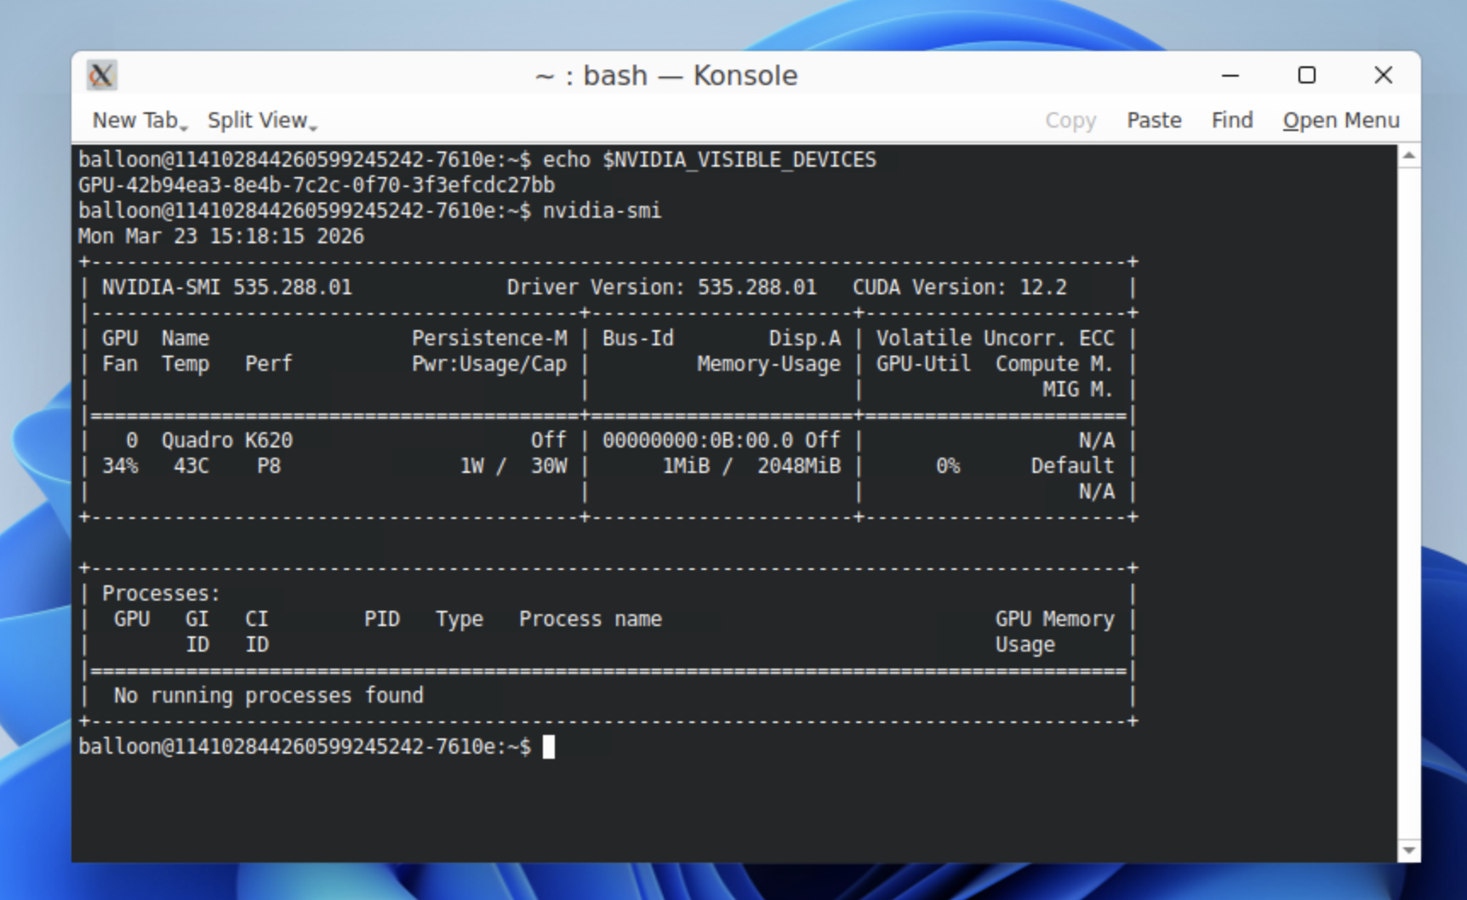Click the 'PID' column header
Viewport: 1467px width, 900px height.
pos(382,619)
